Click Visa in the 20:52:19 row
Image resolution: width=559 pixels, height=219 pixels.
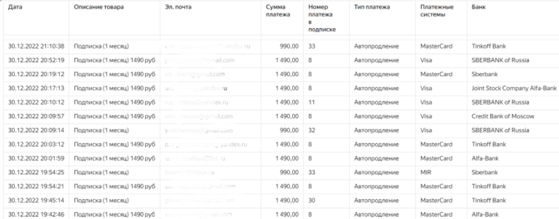(x=426, y=60)
